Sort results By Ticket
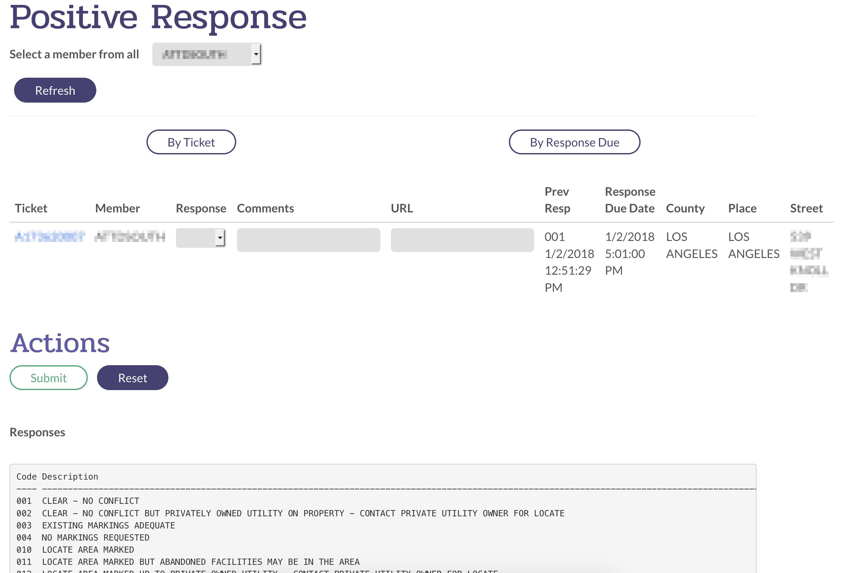This screenshot has height=573, width=850. 191,142
